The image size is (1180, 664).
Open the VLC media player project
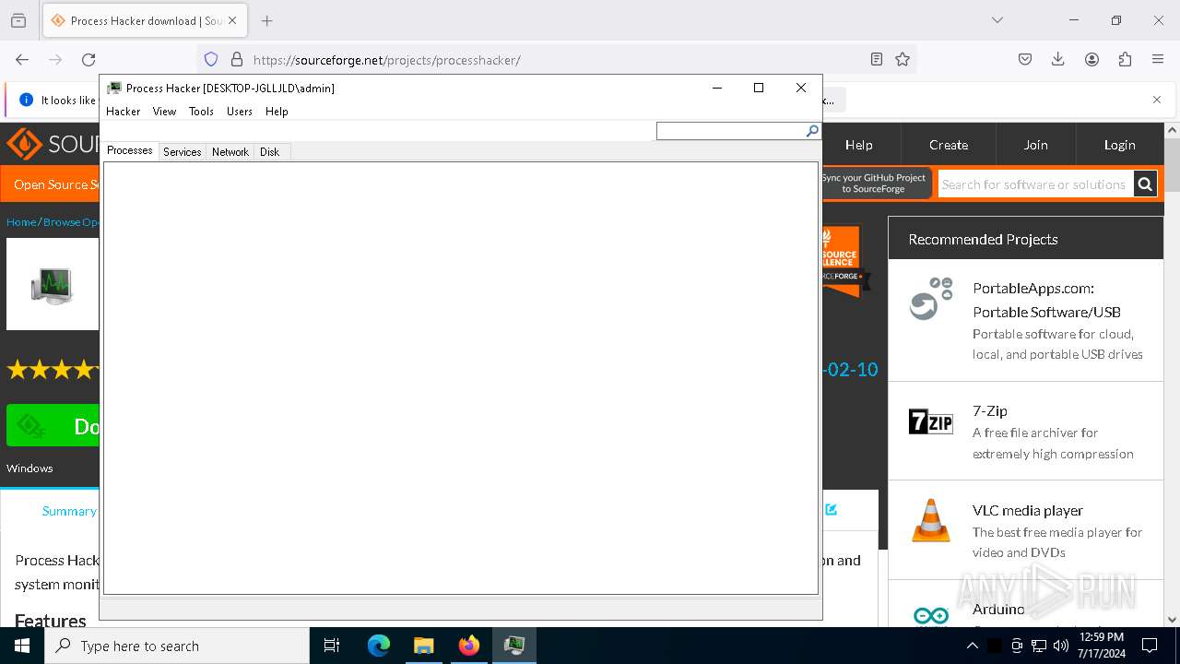tap(1027, 511)
